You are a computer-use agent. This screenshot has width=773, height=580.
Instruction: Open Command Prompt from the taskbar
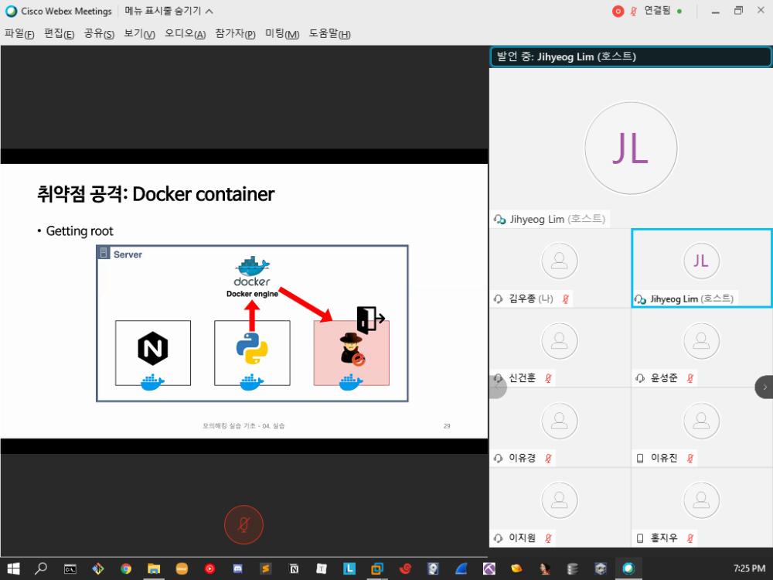[x=70, y=568]
